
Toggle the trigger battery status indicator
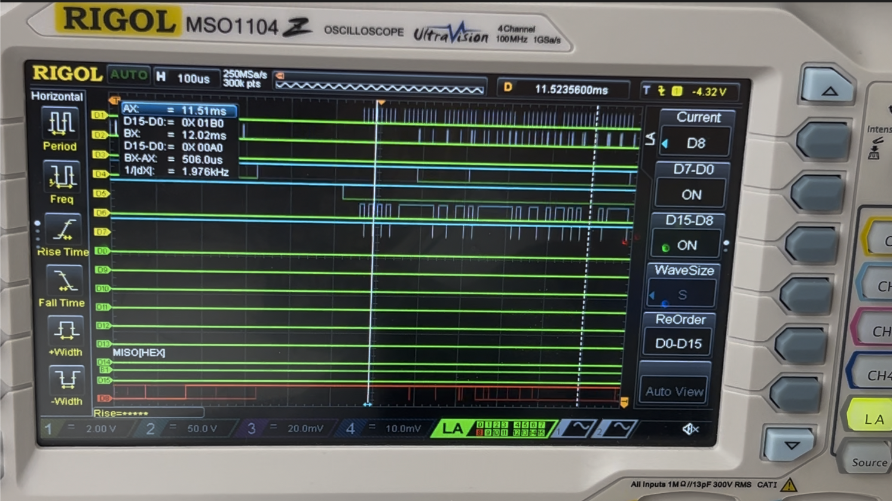tap(677, 91)
